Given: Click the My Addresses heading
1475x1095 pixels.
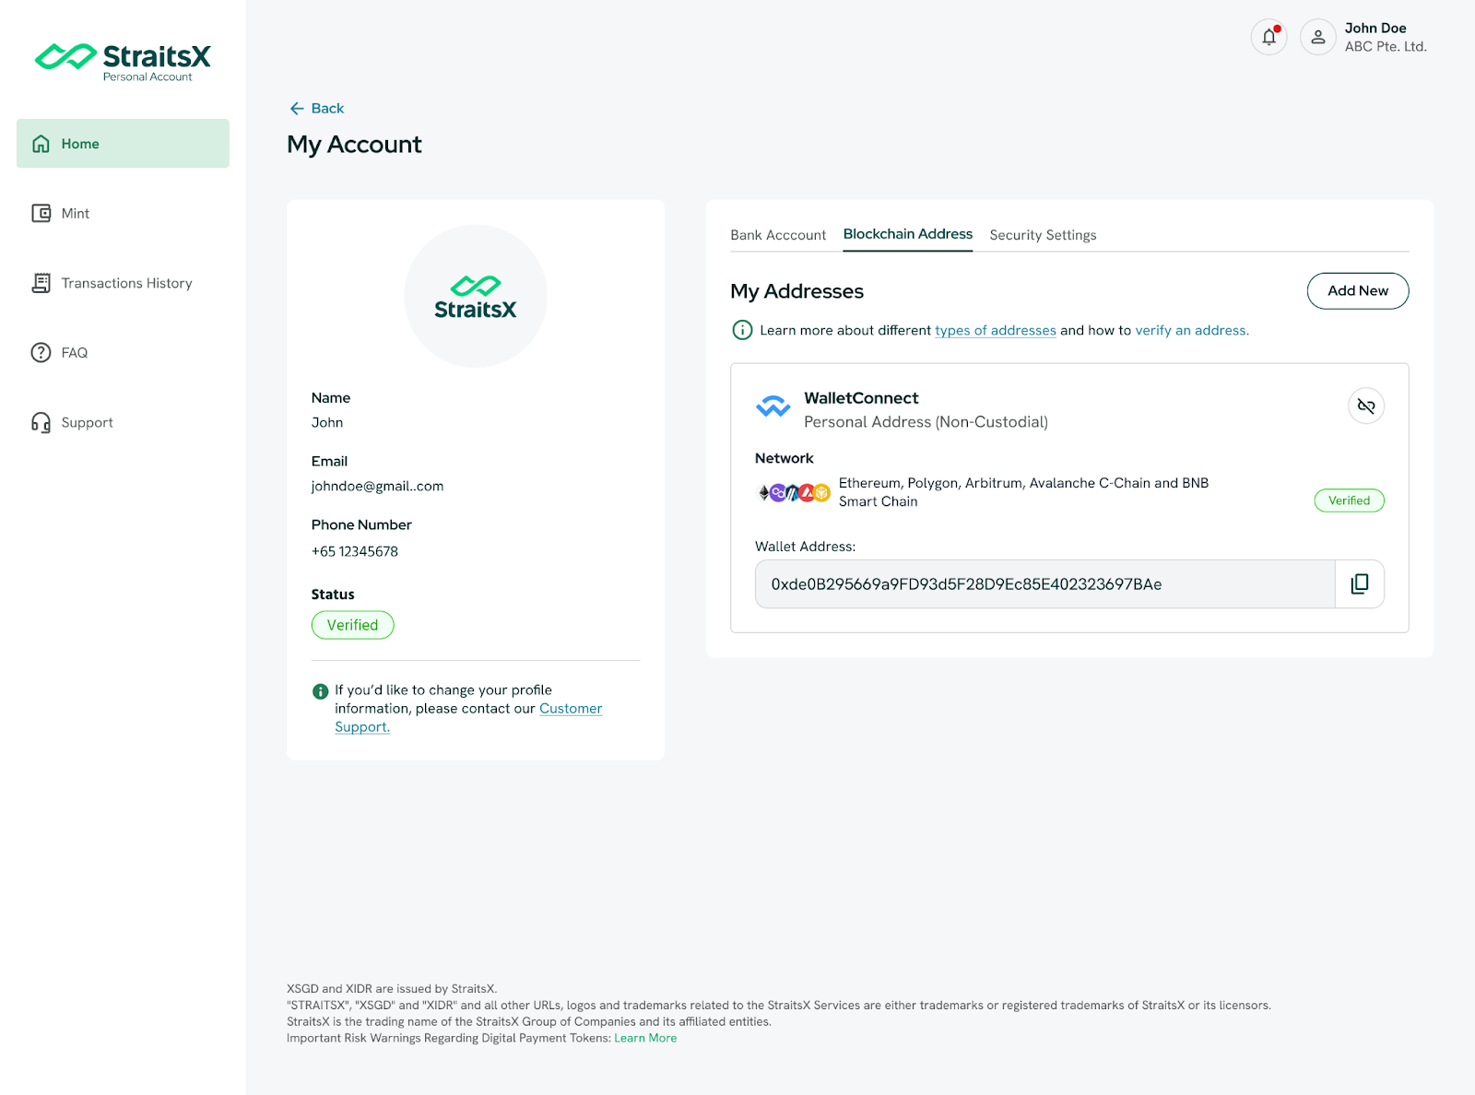Looking at the screenshot, I should point(796,291).
